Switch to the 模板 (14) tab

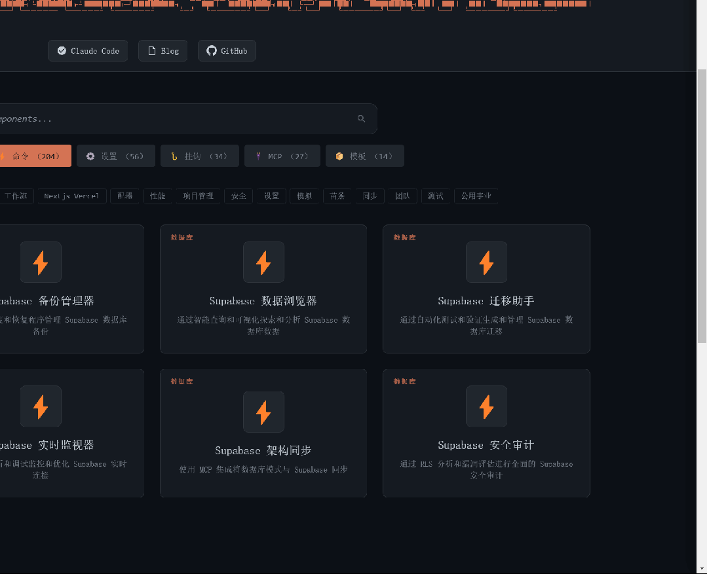coord(365,156)
